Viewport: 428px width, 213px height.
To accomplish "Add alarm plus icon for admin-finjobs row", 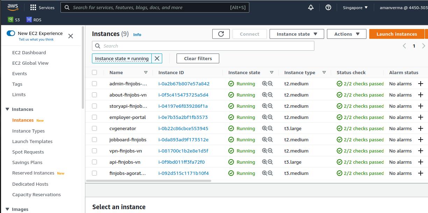I will pos(421,84).
